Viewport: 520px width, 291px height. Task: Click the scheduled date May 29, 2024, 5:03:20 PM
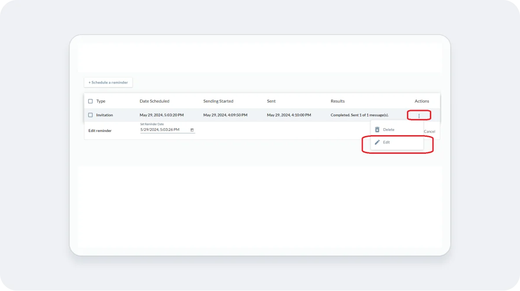click(x=162, y=115)
